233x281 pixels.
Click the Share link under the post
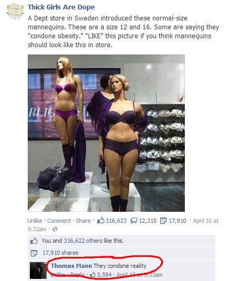83,221
